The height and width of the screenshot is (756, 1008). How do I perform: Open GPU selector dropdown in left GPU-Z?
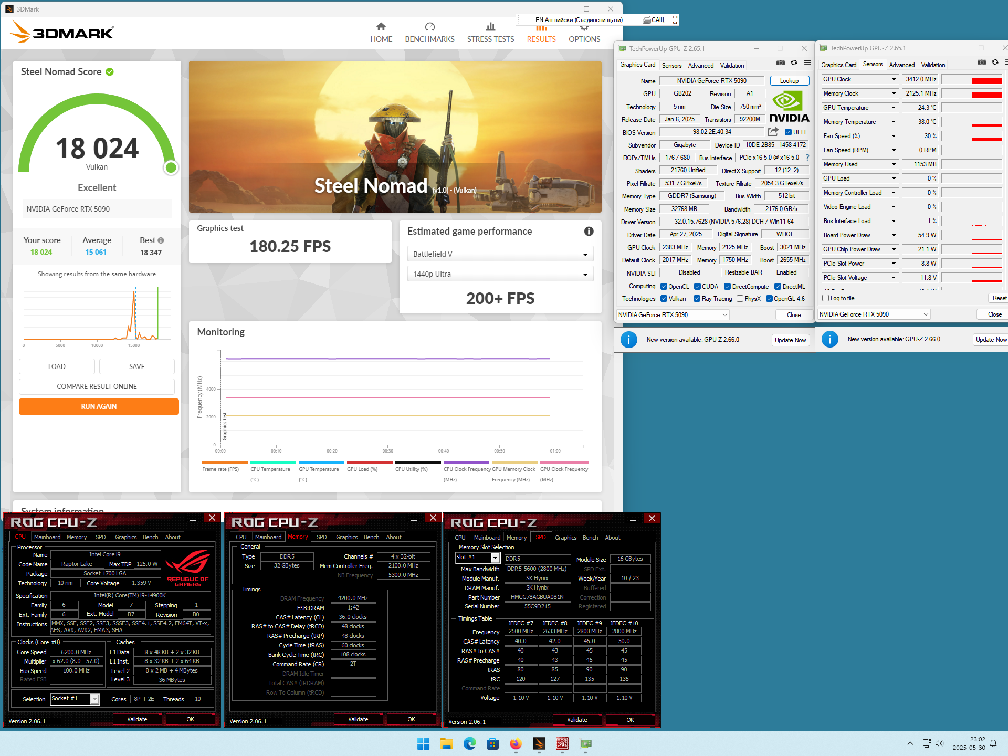(673, 315)
